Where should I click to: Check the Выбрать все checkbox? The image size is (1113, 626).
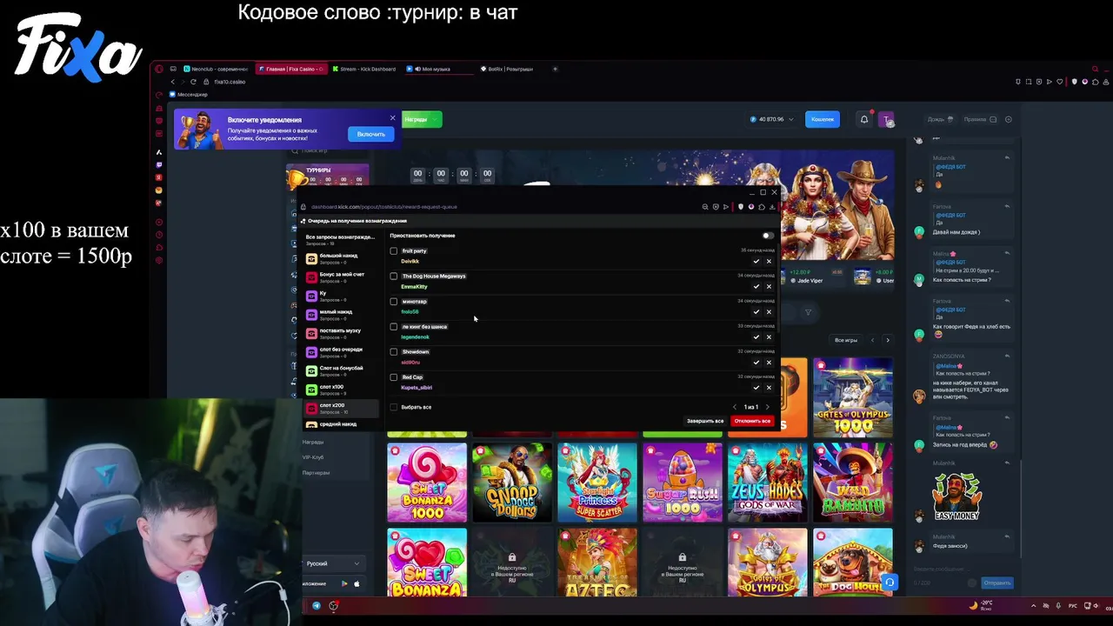(394, 407)
